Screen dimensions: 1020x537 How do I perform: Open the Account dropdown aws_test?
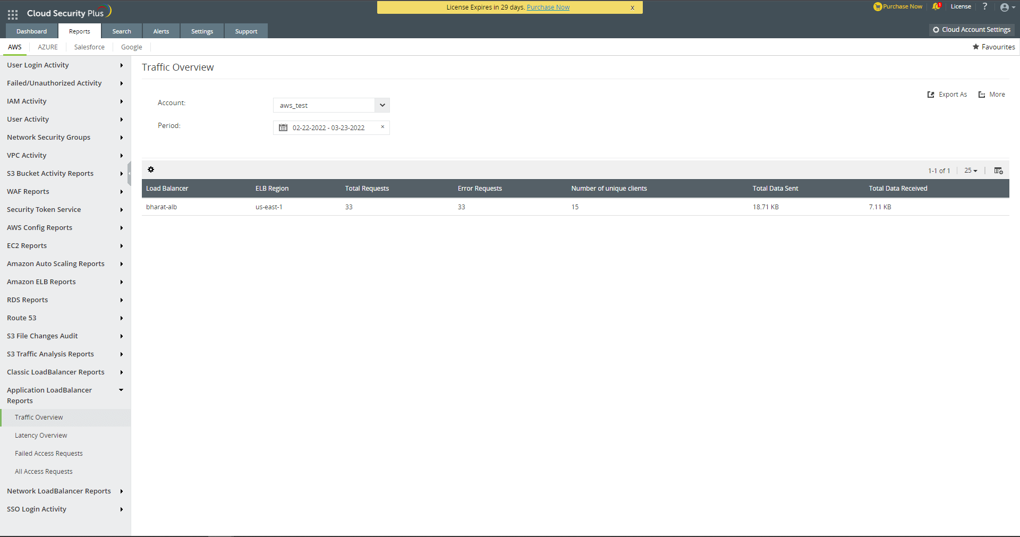(x=331, y=105)
